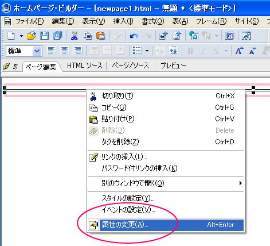
Task: Click the align center toolbar icon
Action: click(65, 51)
